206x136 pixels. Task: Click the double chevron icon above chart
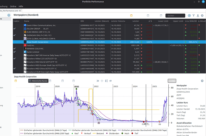click(x=98, y=81)
